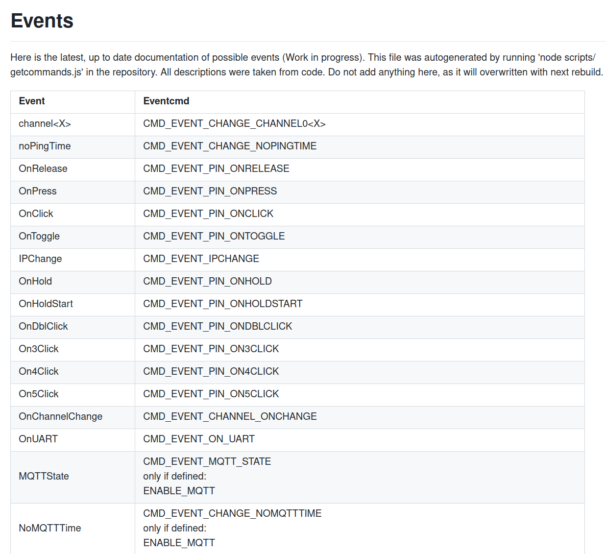The width and height of the screenshot is (606, 554).
Task: Select the channel<X> event cell
Action: [45, 123]
